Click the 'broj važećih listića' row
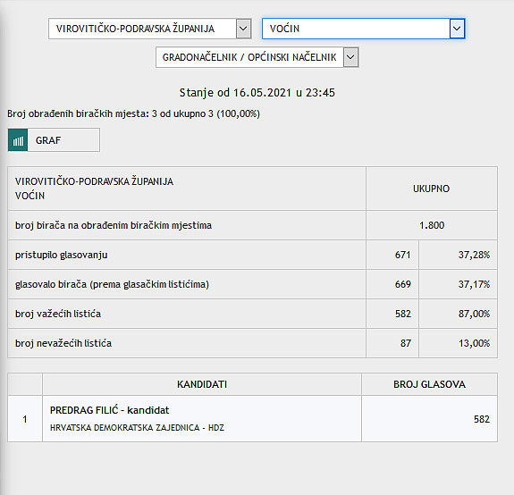514x495 pixels. [x=252, y=314]
